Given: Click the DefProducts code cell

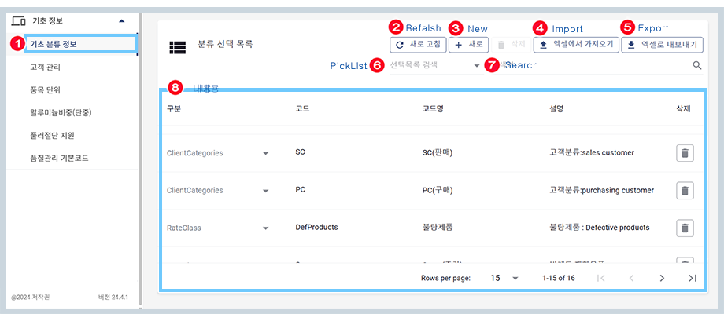Looking at the screenshot, I should 316,227.
